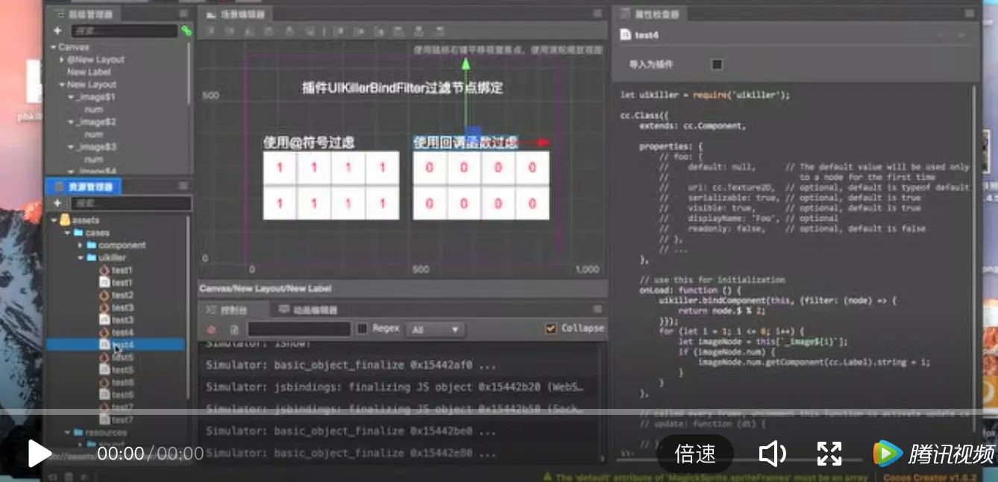The width and height of the screenshot is (998, 482).
Task: Enter fullscreen video mode
Action: tap(829, 454)
